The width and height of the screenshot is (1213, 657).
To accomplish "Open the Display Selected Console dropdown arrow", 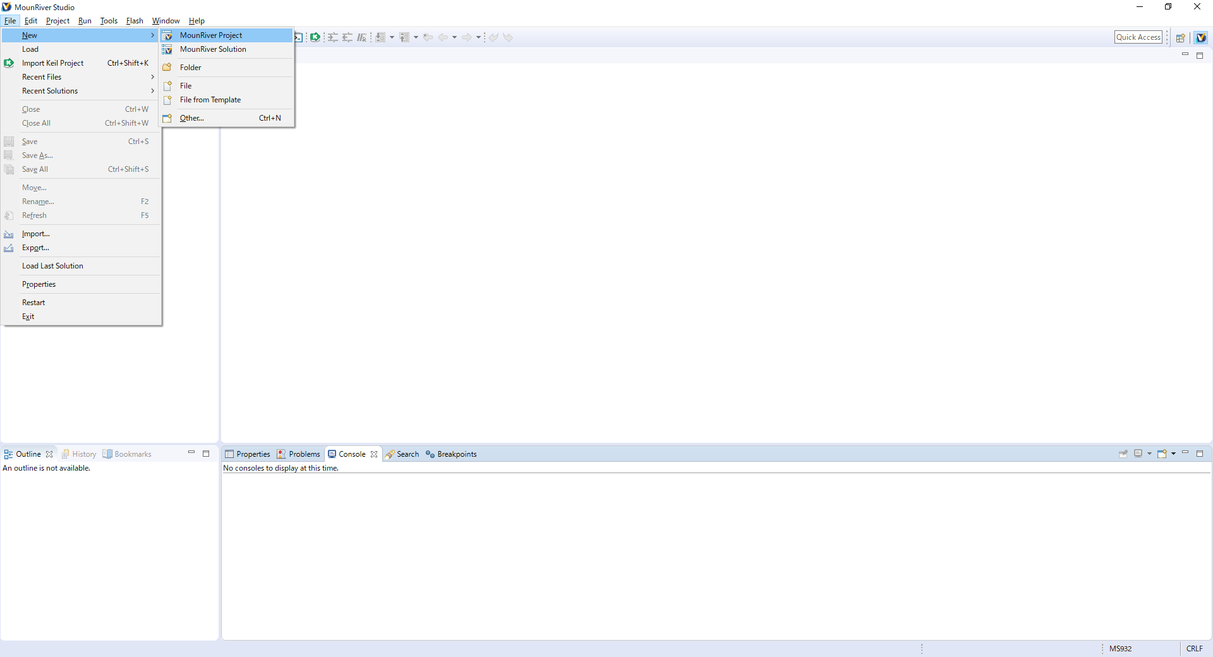I will [x=1149, y=454].
